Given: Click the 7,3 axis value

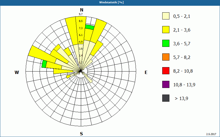Looking at the screenshot, I should point(81,28).
